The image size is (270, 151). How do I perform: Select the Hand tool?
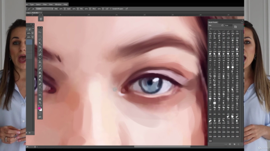point(40,99)
